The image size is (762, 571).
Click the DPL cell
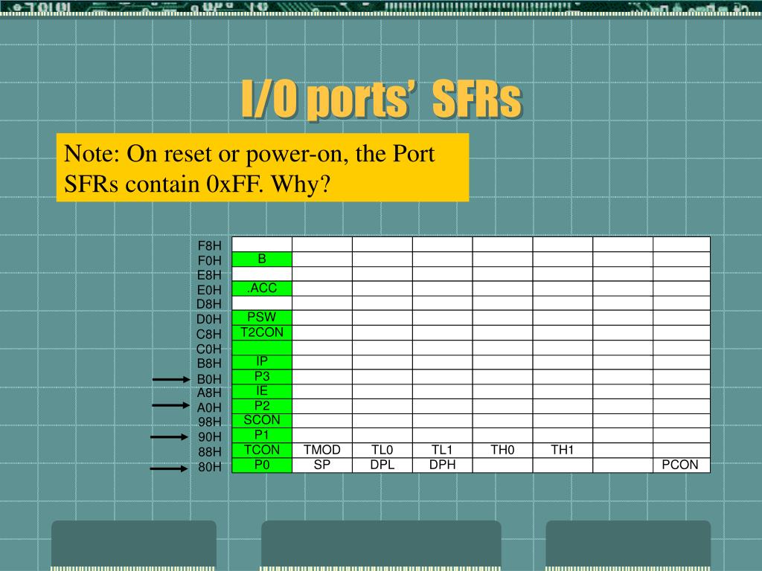[x=382, y=465]
